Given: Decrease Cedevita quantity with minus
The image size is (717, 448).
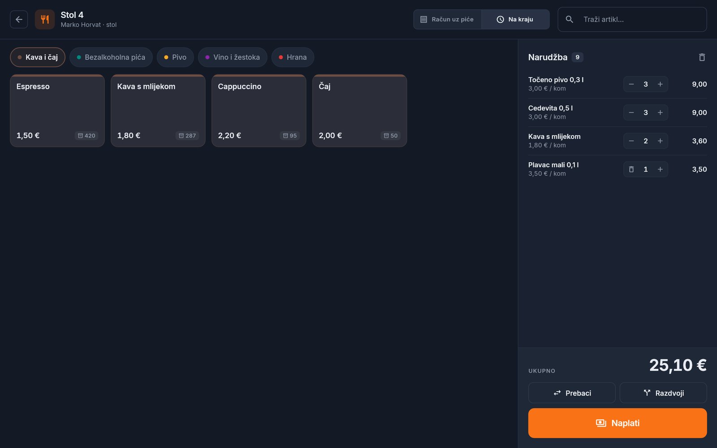Looking at the screenshot, I should click(631, 112).
